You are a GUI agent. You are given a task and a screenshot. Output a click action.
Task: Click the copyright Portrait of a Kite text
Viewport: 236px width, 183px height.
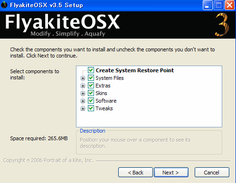click(48, 160)
